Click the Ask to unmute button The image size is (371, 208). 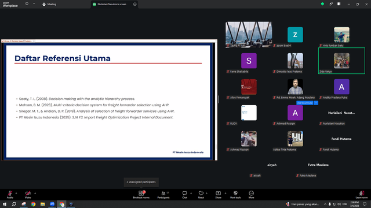305,103
